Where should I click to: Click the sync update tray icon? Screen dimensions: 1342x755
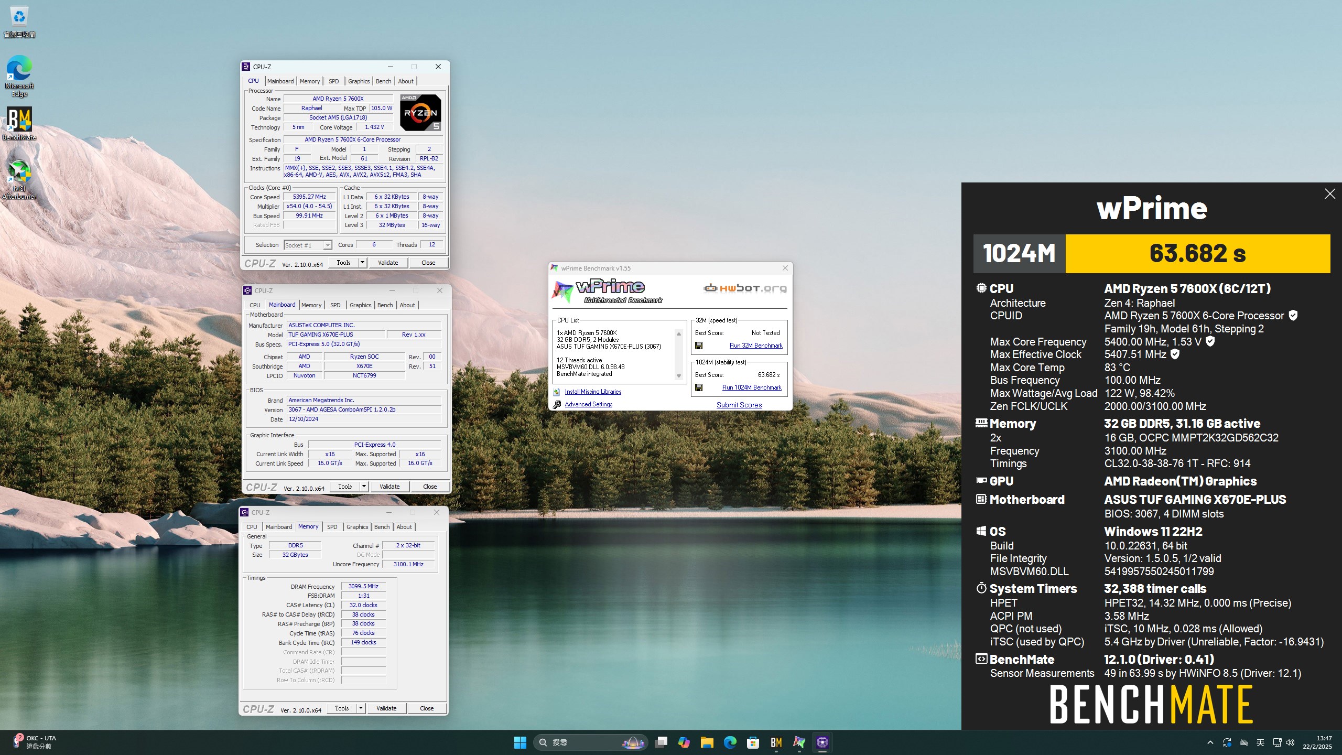[x=1227, y=742]
